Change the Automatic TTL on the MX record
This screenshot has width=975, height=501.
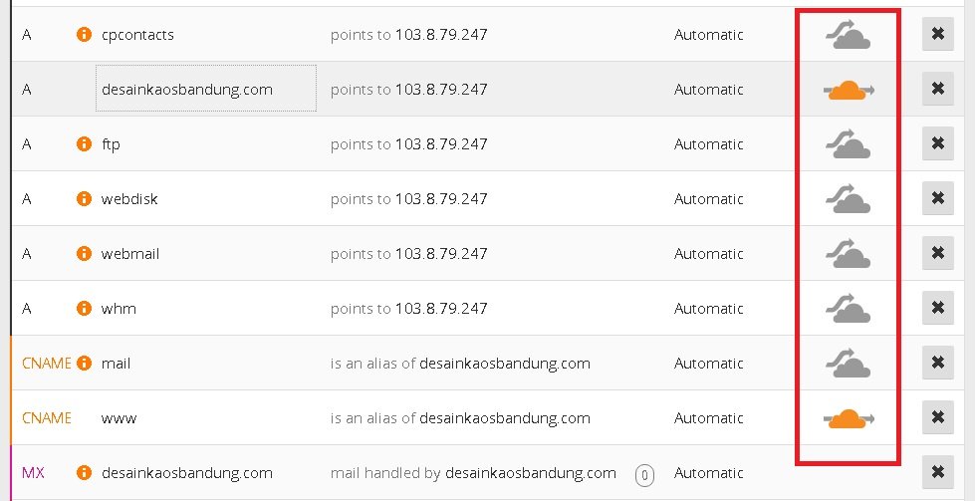708,473
